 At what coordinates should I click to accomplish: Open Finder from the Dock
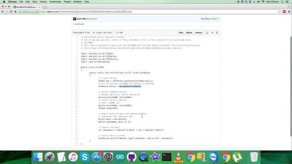pos(38,157)
